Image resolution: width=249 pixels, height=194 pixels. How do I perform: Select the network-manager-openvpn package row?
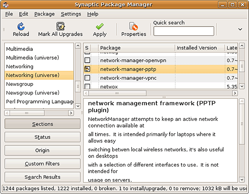point(161,60)
